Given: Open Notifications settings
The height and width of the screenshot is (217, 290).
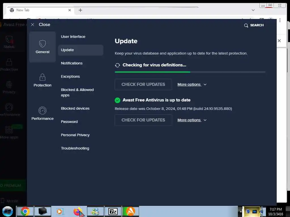Looking at the screenshot, I should pos(72,63).
